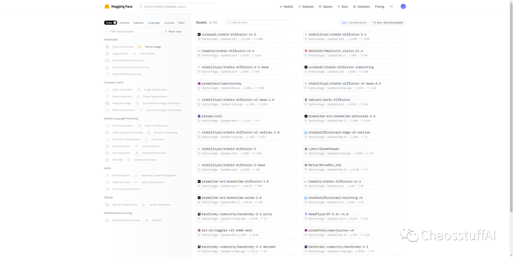The image size is (513, 257).
Task: Open Meina/MeinaMix_V10 model card
Action: (354, 167)
